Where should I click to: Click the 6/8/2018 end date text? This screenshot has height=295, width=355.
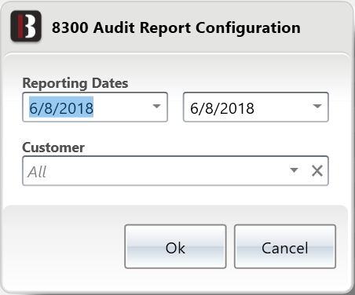pyautogui.click(x=222, y=107)
